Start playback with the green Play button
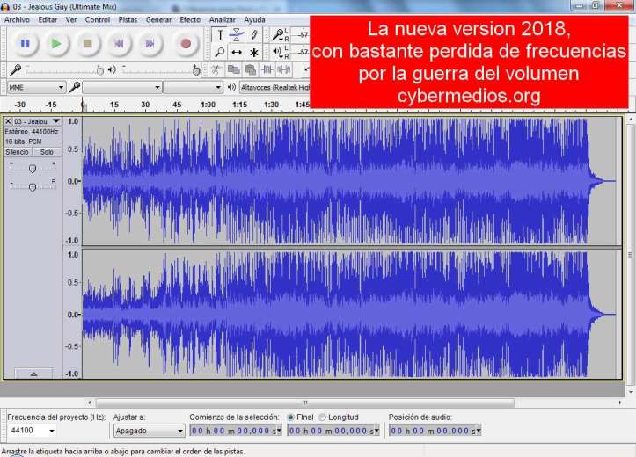636x457 pixels. point(56,43)
